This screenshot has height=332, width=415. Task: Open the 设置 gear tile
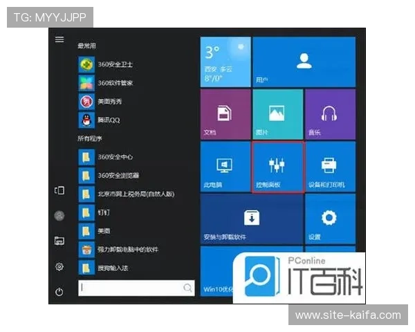tap(329, 219)
